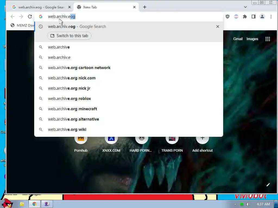
Task: Choose the web.archive suggestion
Action: (128, 47)
